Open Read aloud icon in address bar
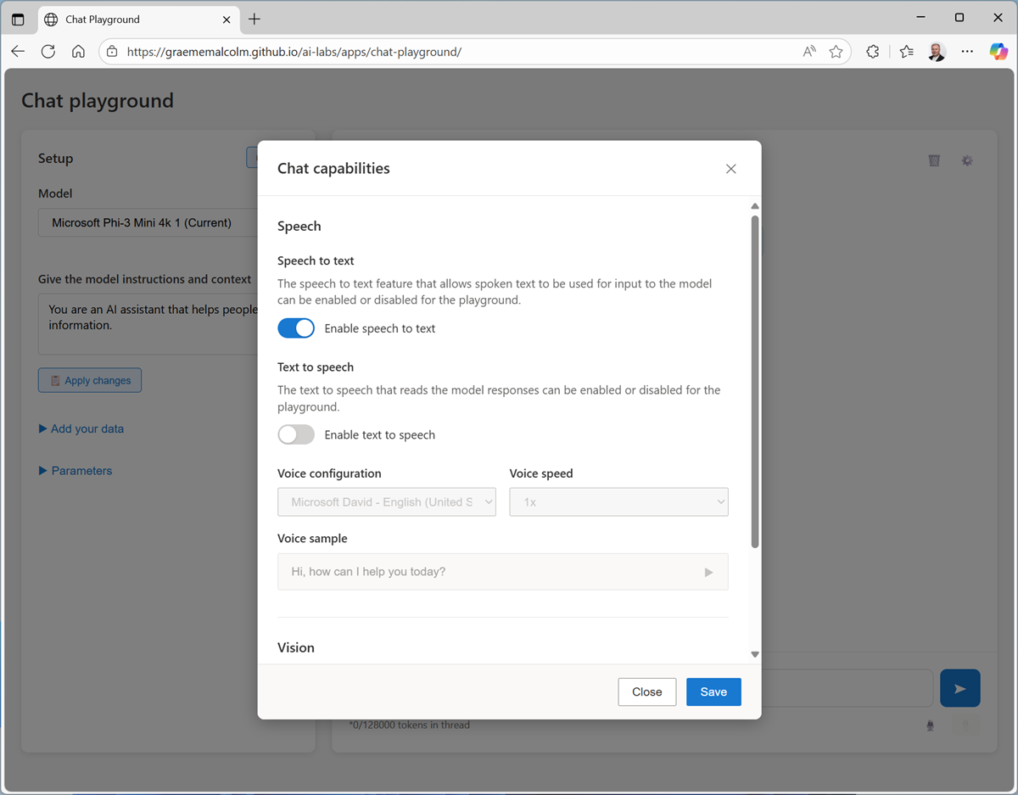 (x=809, y=52)
